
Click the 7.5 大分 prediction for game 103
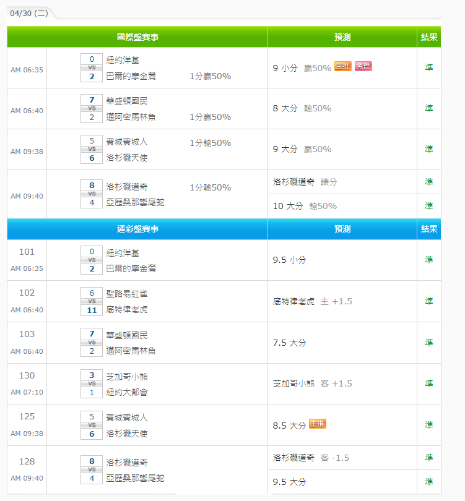coord(289,343)
